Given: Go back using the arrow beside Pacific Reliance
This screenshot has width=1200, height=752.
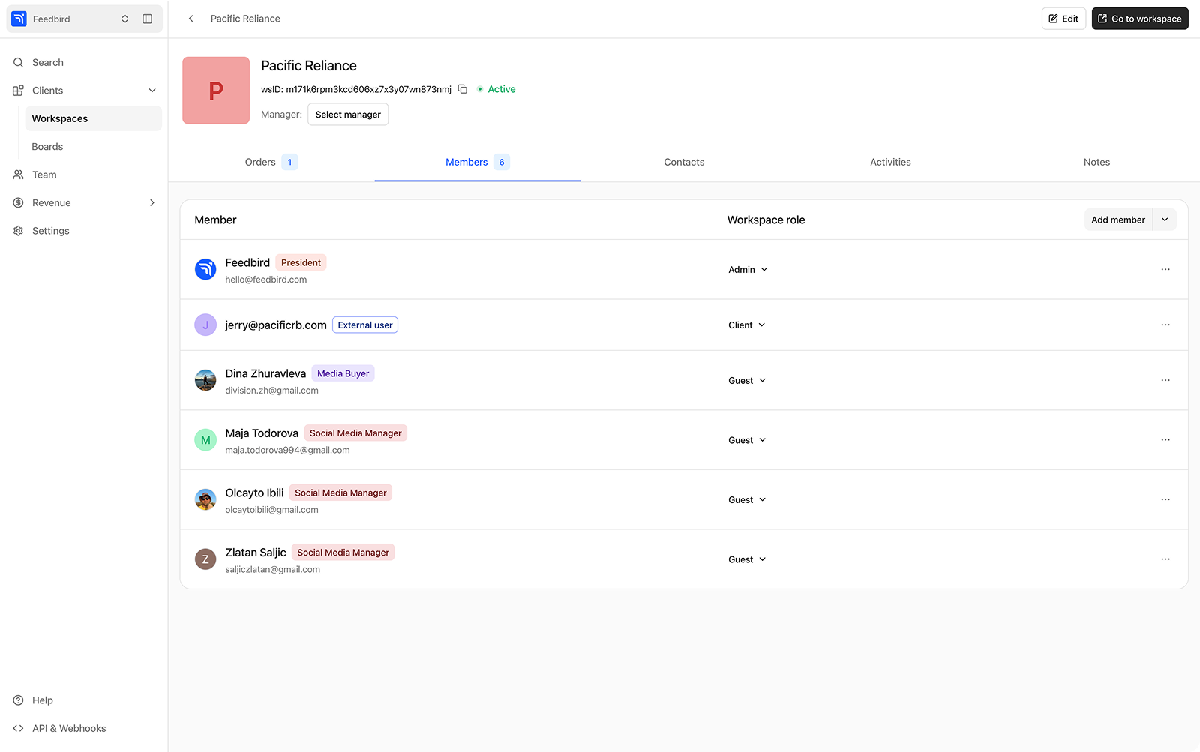Looking at the screenshot, I should [191, 19].
